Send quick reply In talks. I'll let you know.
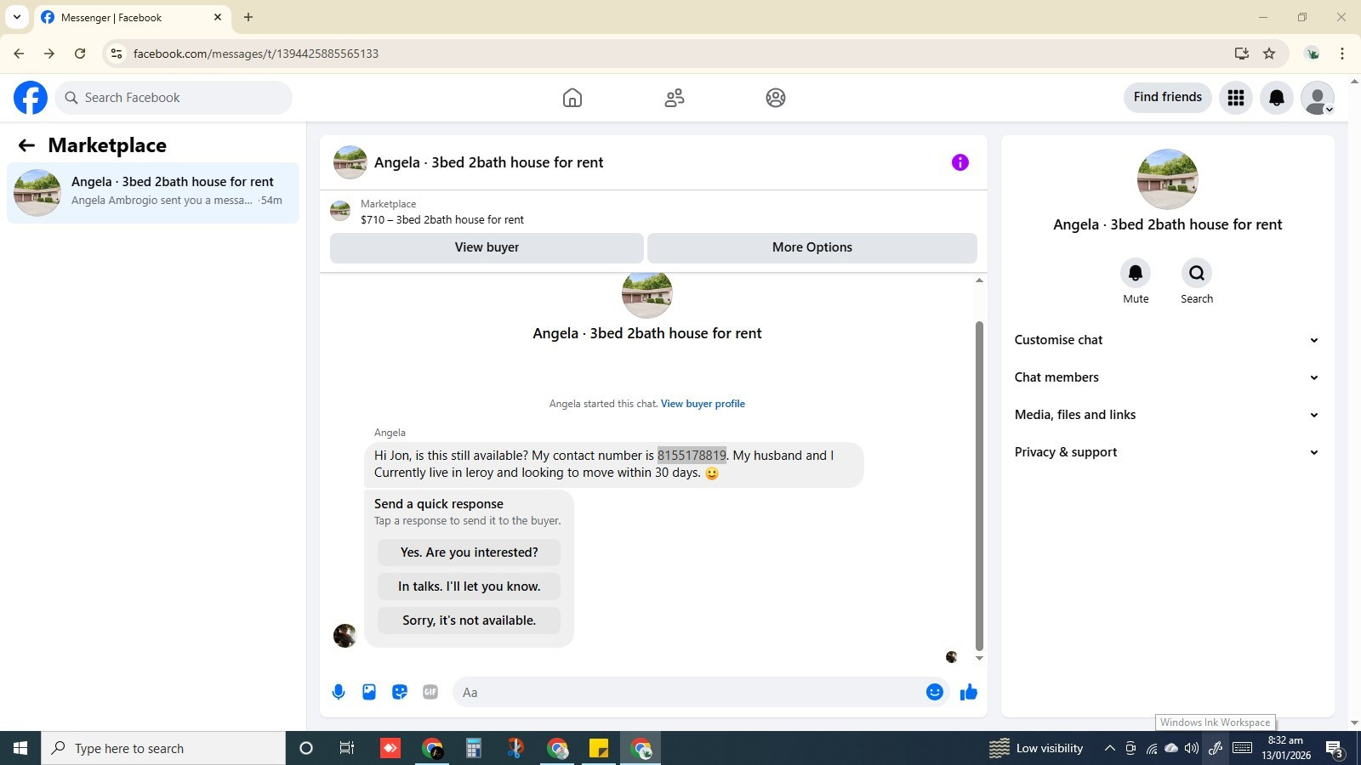This screenshot has height=765, width=1361. 469,586
